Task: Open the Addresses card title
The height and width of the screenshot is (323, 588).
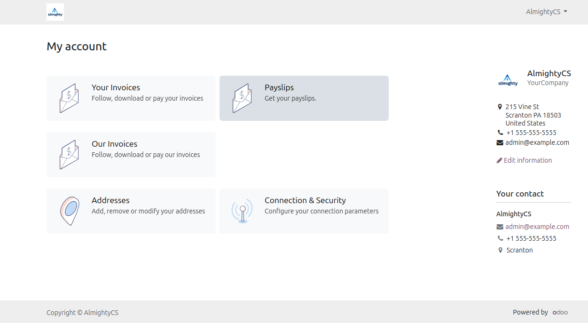Action: [110, 200]
